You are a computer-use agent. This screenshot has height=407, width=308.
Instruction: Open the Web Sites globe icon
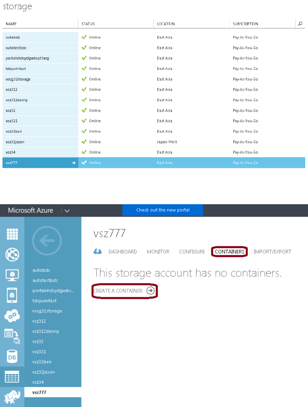tap(12, 254)
